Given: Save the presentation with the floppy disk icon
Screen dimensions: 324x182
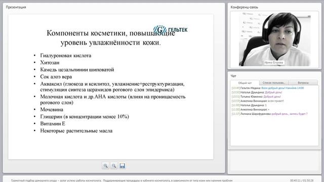Looking at the screenshot, I should [122, 166].
